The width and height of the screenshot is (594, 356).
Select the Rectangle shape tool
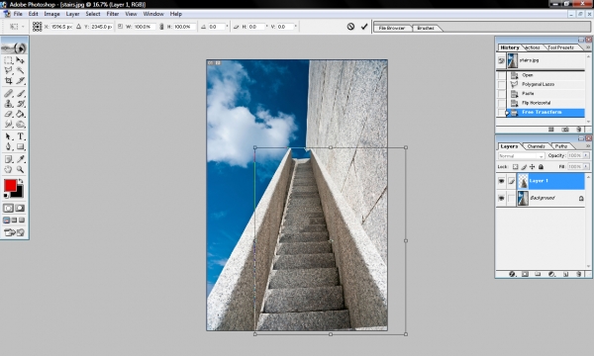[20, 146]
